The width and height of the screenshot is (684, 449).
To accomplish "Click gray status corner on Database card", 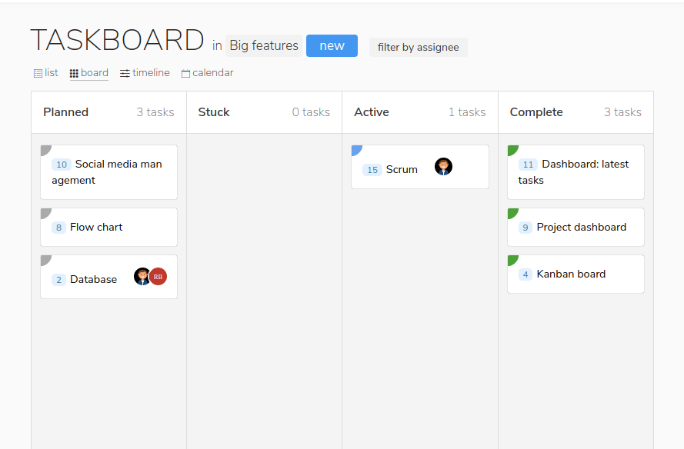I will pos(45,260).
